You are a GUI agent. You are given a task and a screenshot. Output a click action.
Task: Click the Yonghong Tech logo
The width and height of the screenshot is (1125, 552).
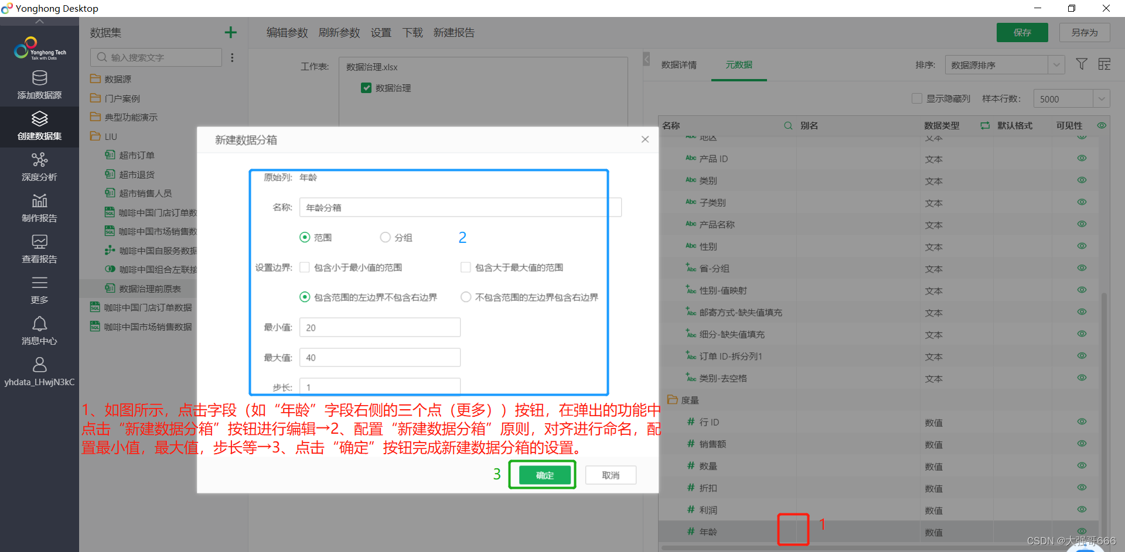coord(40,49)
